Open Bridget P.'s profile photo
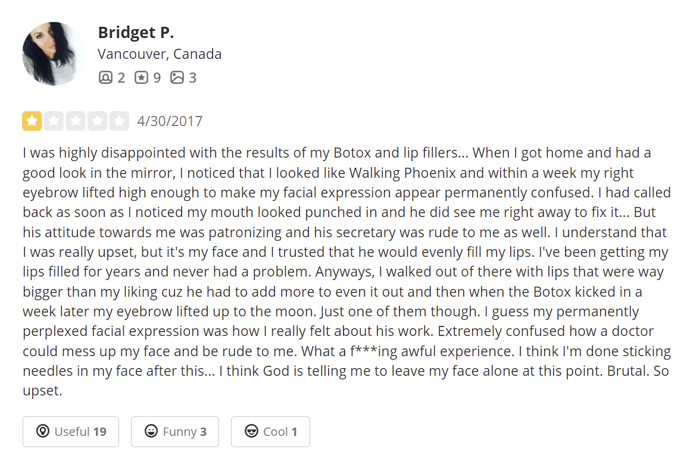 (x=54, y=54)
